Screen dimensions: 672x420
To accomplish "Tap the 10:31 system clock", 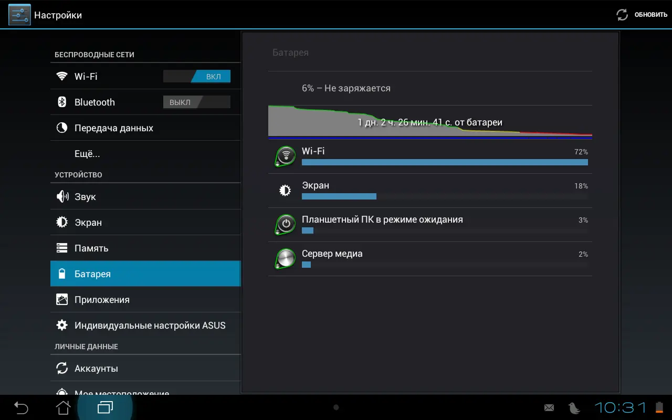I will (620, 407).
